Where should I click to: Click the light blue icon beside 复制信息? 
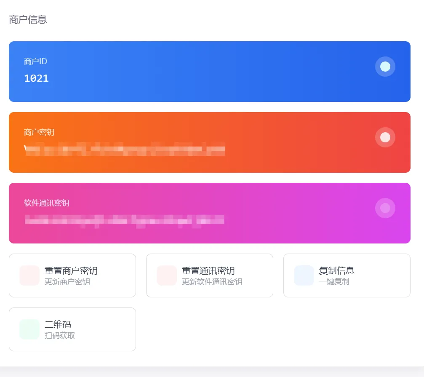tap(304, 275)
